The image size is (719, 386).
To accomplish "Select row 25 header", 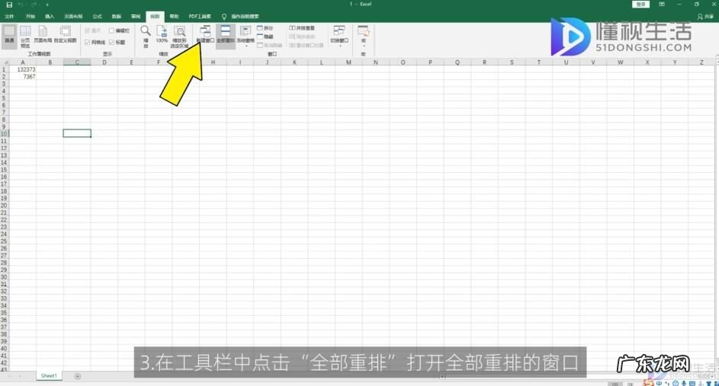I will (x=4, y=241).
